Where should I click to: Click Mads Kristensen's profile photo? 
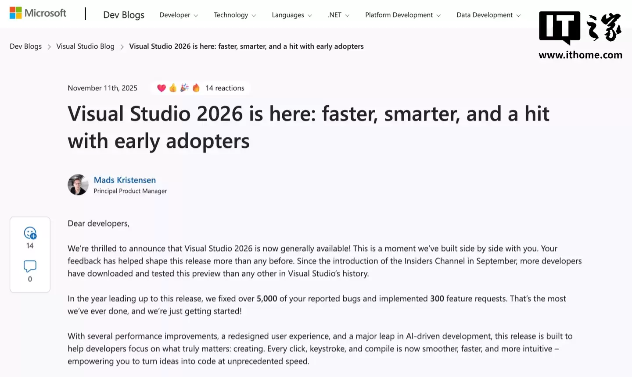coord(78,185)
